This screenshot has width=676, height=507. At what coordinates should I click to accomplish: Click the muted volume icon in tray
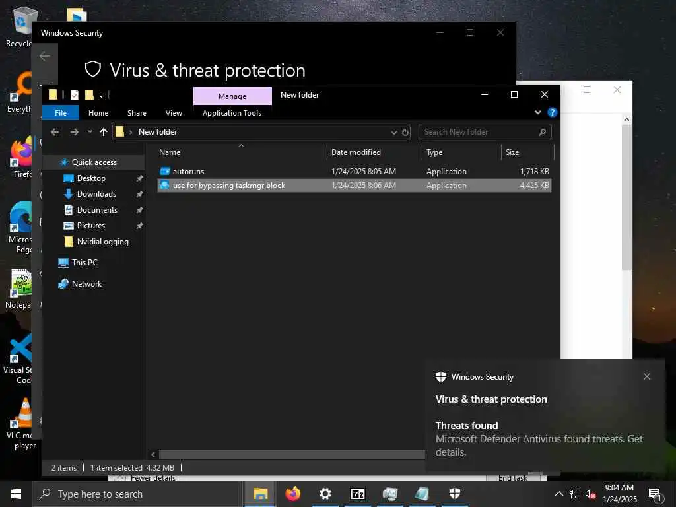pyautogui.click(x=591, y=494)
